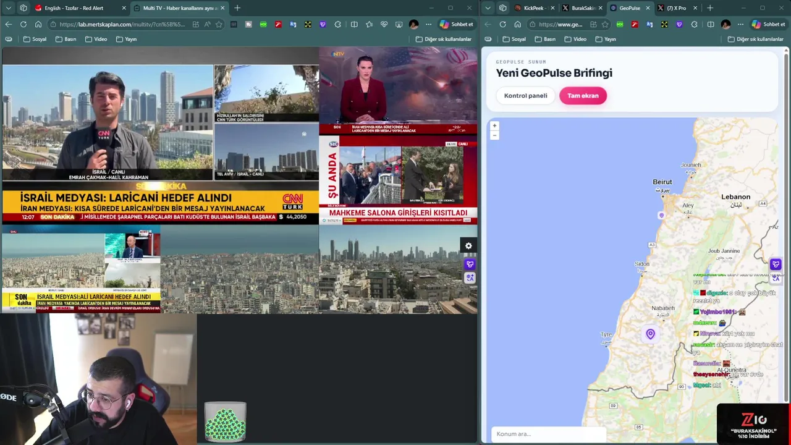Focus the Konum ara search field
Viewport: 791px width, 445px height.
click(x=549, y=434)
